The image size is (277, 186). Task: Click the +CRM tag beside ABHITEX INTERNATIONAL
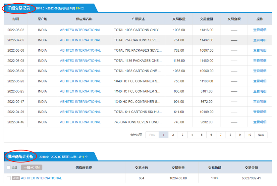[16, 178]
